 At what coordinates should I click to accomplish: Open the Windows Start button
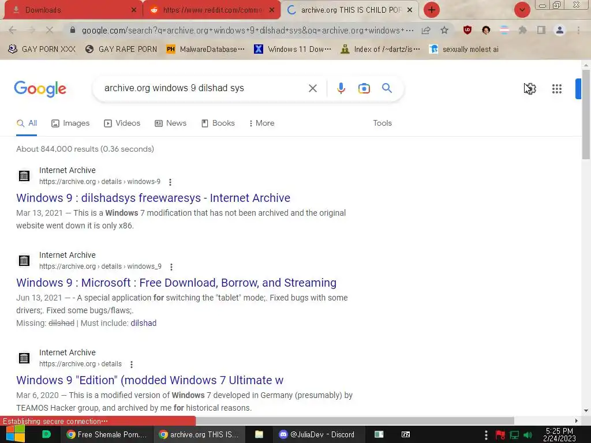pyautogui.click(x=16, y=434)
